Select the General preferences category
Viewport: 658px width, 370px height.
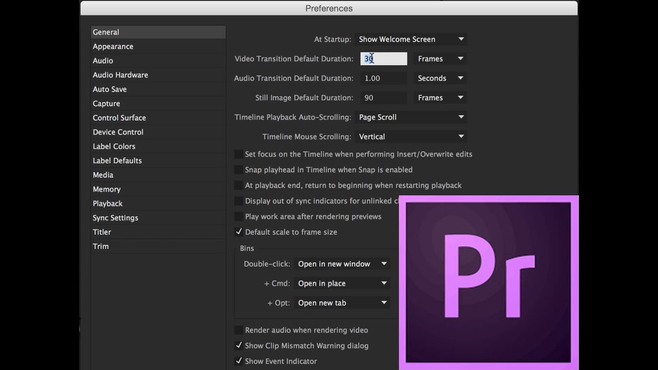(158, 32)
